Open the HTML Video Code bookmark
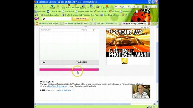Screen dimensions: 193x108 tap(130, 15)
